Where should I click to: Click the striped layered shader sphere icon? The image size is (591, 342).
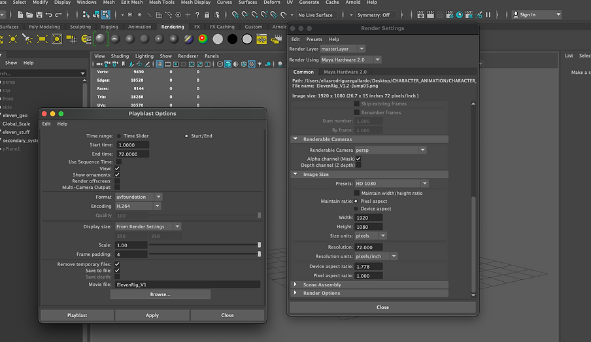[x=188, y=39]
